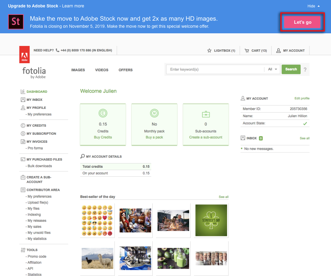The width and height of the screenshot is (331, 276).
Task: Click the Monthly pack icon
Action: 154,113
